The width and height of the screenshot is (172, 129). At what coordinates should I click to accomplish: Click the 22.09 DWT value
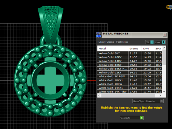147,72
